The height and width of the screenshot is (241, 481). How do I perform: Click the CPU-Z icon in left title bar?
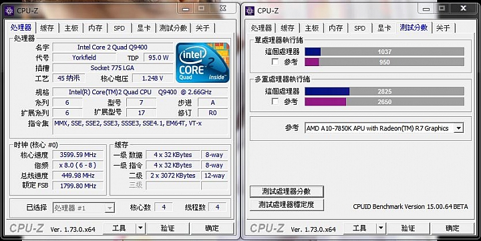(9, 11)
